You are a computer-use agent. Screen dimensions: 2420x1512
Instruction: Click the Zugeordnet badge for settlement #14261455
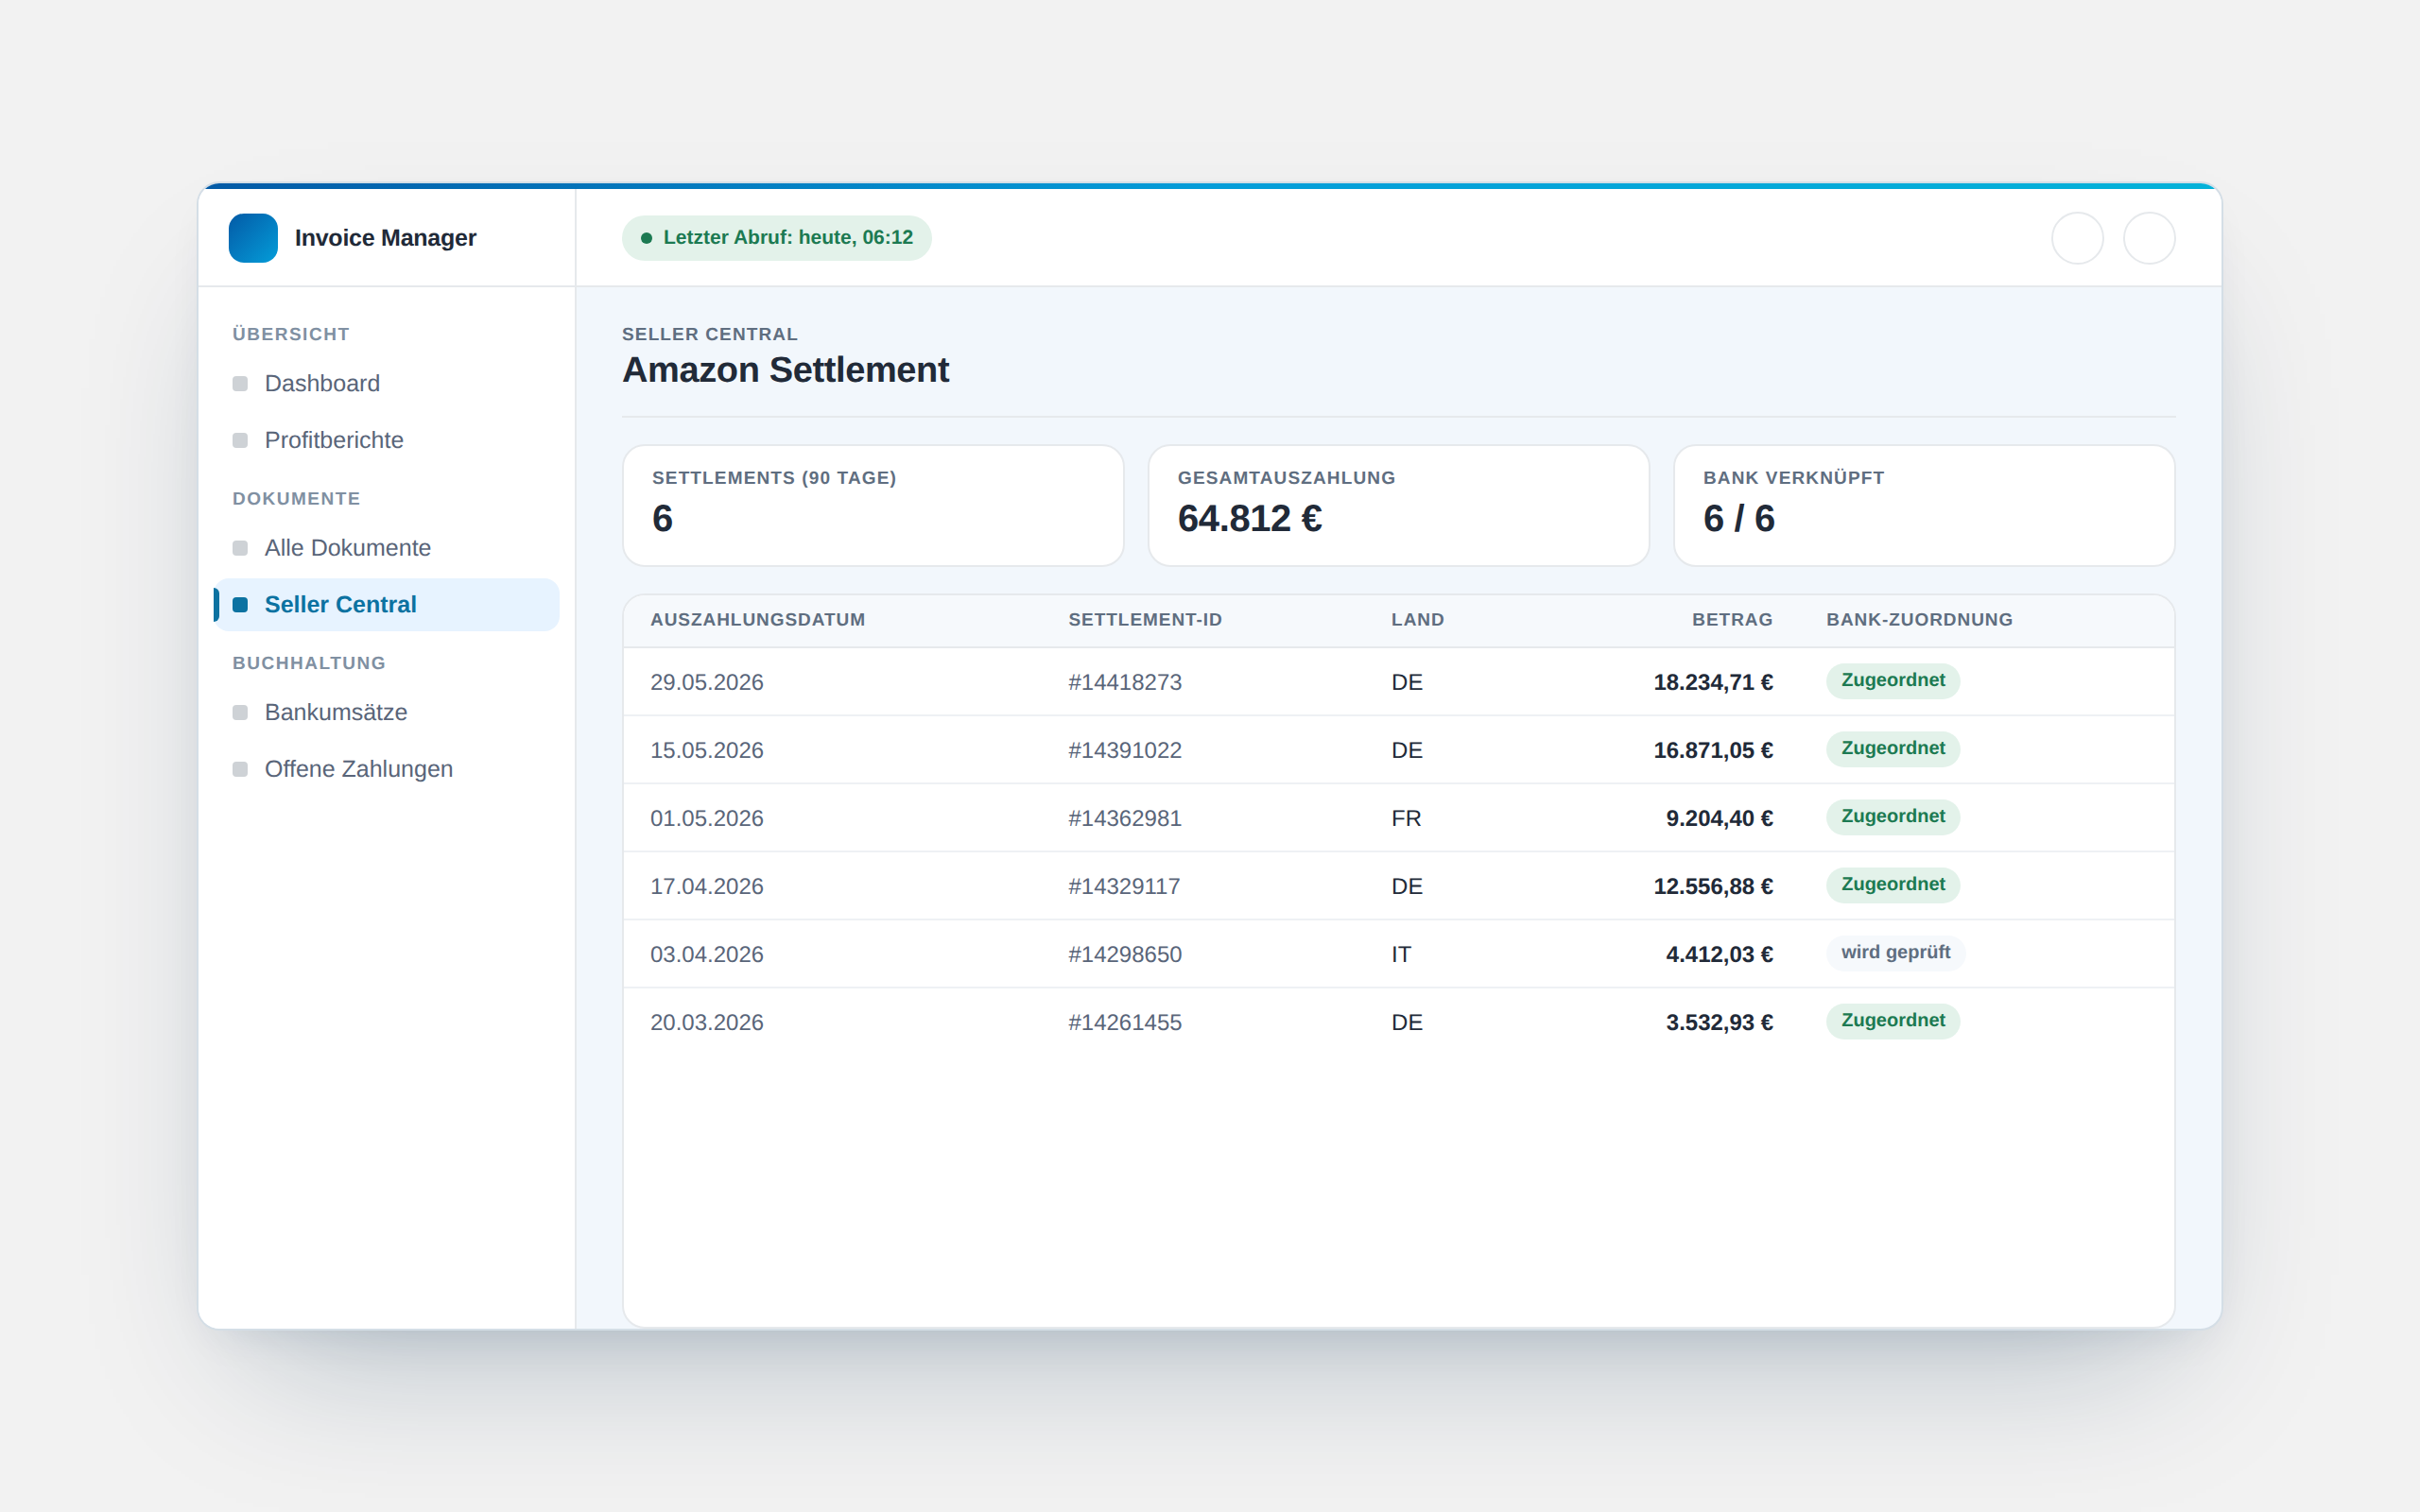tap(1893, 1021)
